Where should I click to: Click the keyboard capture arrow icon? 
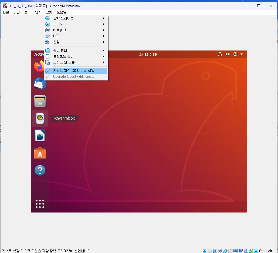256,251
